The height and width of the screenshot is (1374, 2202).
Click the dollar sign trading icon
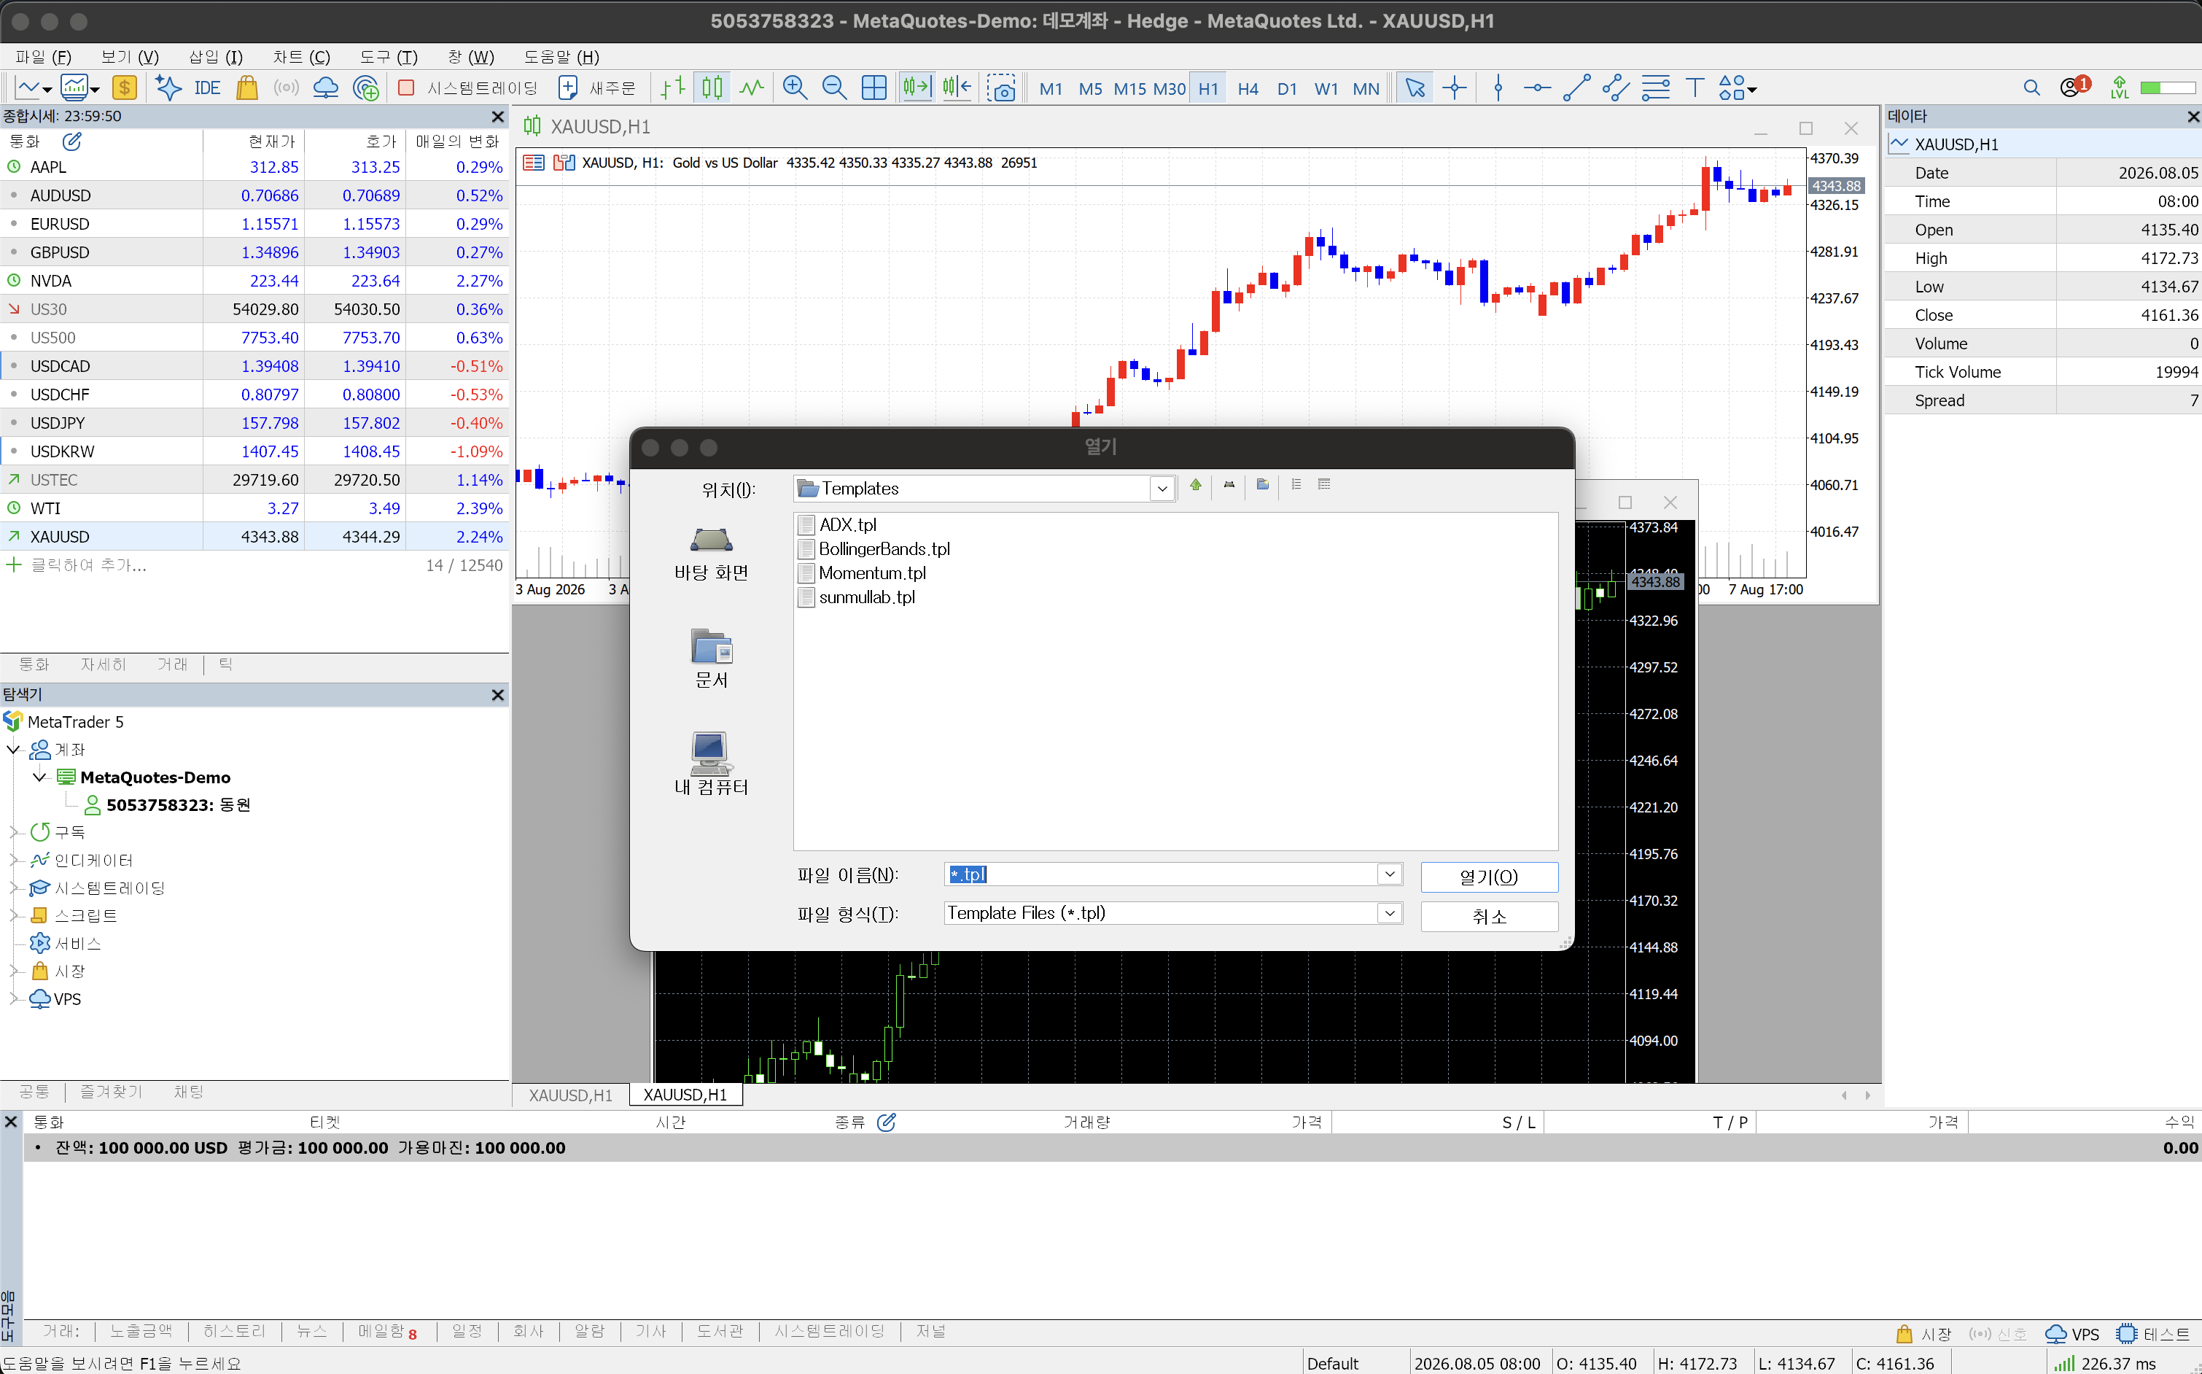click(x=123, y=88)
